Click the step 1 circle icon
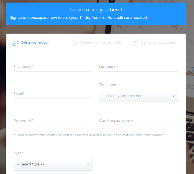Viewport: 194px width, 174px height. (x=15, y=43)
